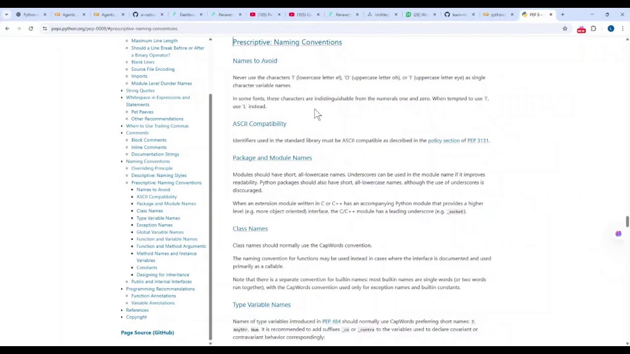Open the 'policy section' link
630x354 pixels.
click(443, 141)
